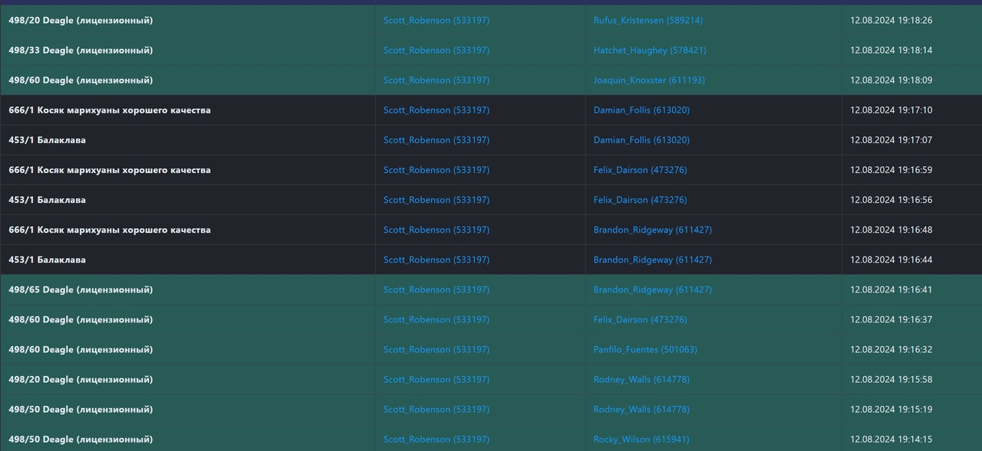Click Rodney_Walls link in the 19:15:58 row
982x451 pixels.
[x=641, y=380]
